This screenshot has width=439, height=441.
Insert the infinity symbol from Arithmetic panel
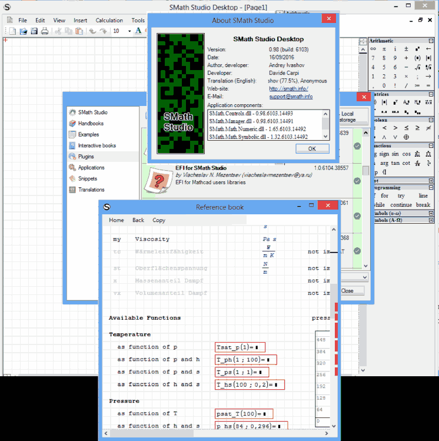click(x=373, y=49)
